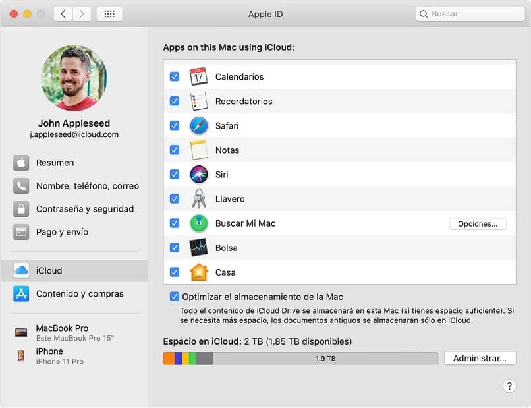Click the 1.9 TB free portion of storage bar
Image resolution: width=531 pixels, height=408 pixels.
[x=325, y=359]
